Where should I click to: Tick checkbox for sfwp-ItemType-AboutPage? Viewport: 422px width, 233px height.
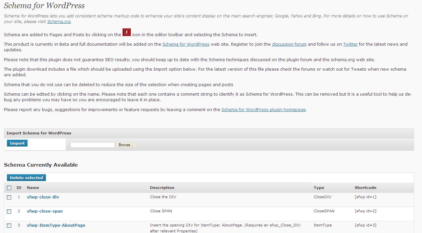[9, 225]
